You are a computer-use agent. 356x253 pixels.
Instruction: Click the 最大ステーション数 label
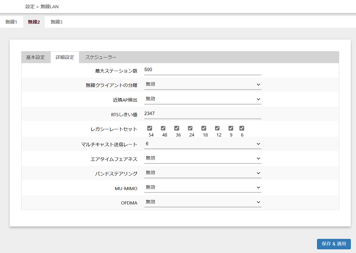[116, 71]
